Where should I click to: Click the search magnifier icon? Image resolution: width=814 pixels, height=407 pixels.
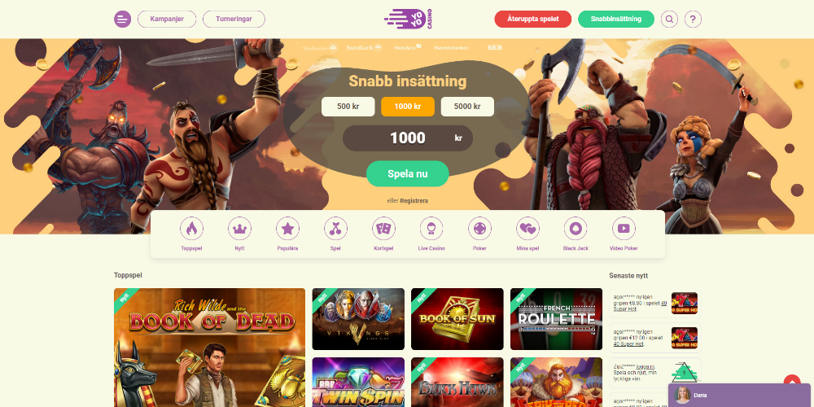click(x=670, y=20)
